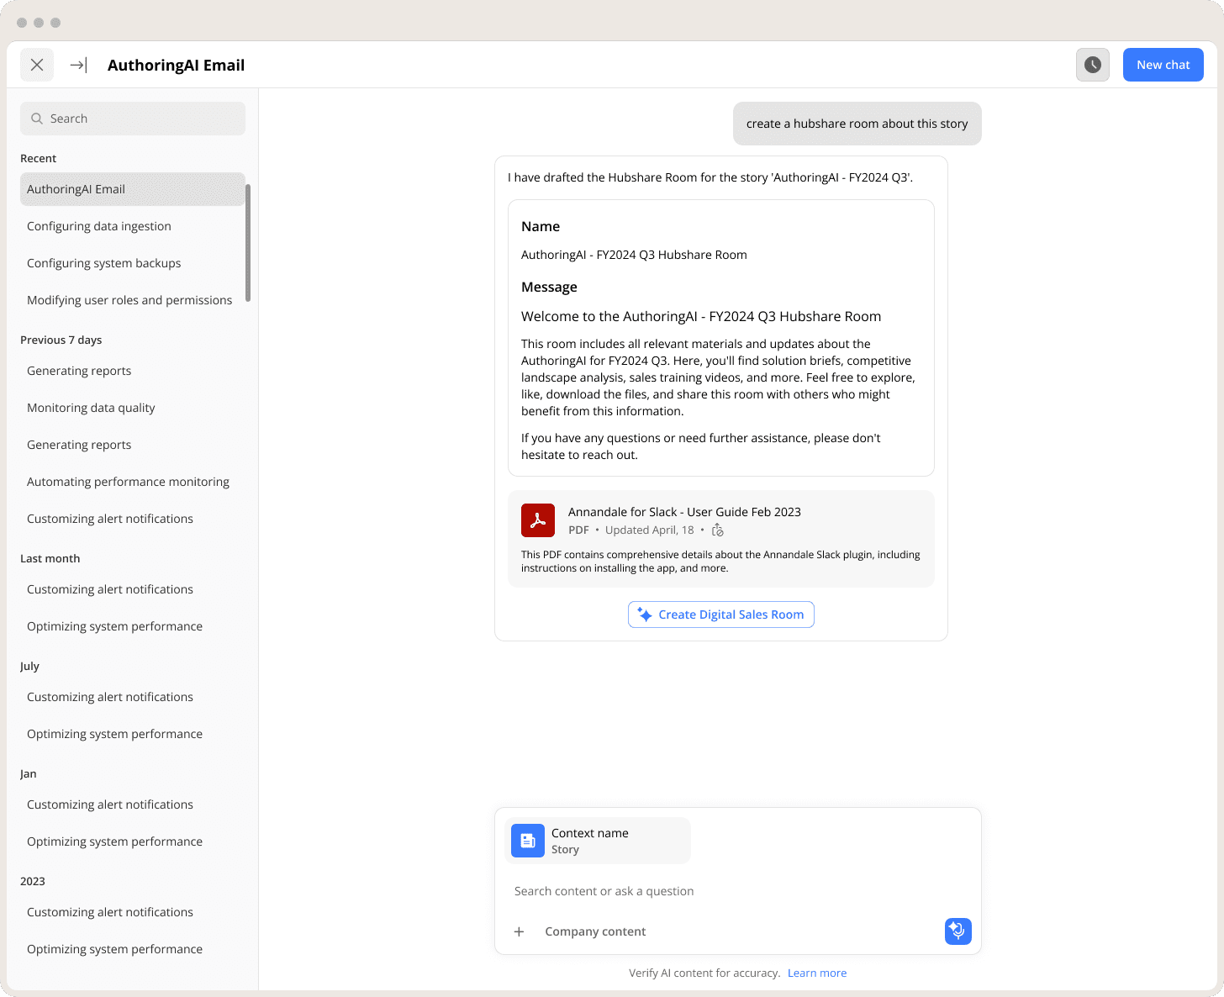This screenshot has width=1224, height=997.
Task: Choose Company content source
Action: tap(595, 931)
